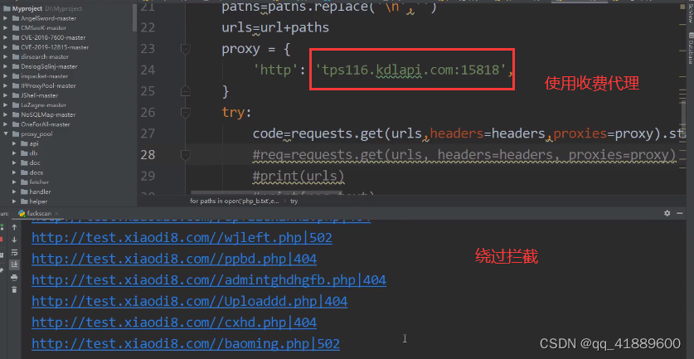Expand the impacket-master folder

coord(6,76)
